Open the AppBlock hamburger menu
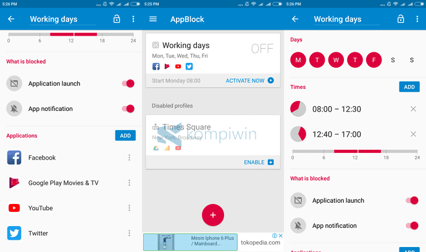Screen dimensions: 426x252 click(153, 19)
